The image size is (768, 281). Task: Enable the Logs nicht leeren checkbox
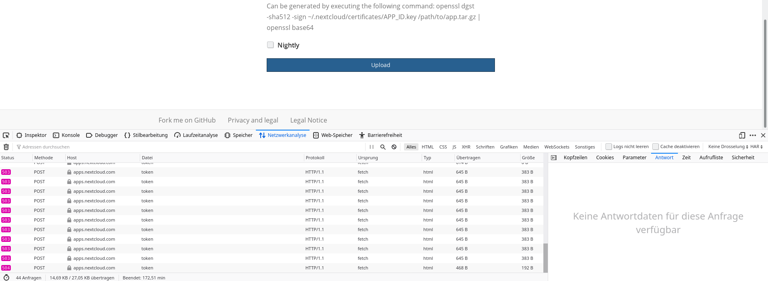click(609, 146)
